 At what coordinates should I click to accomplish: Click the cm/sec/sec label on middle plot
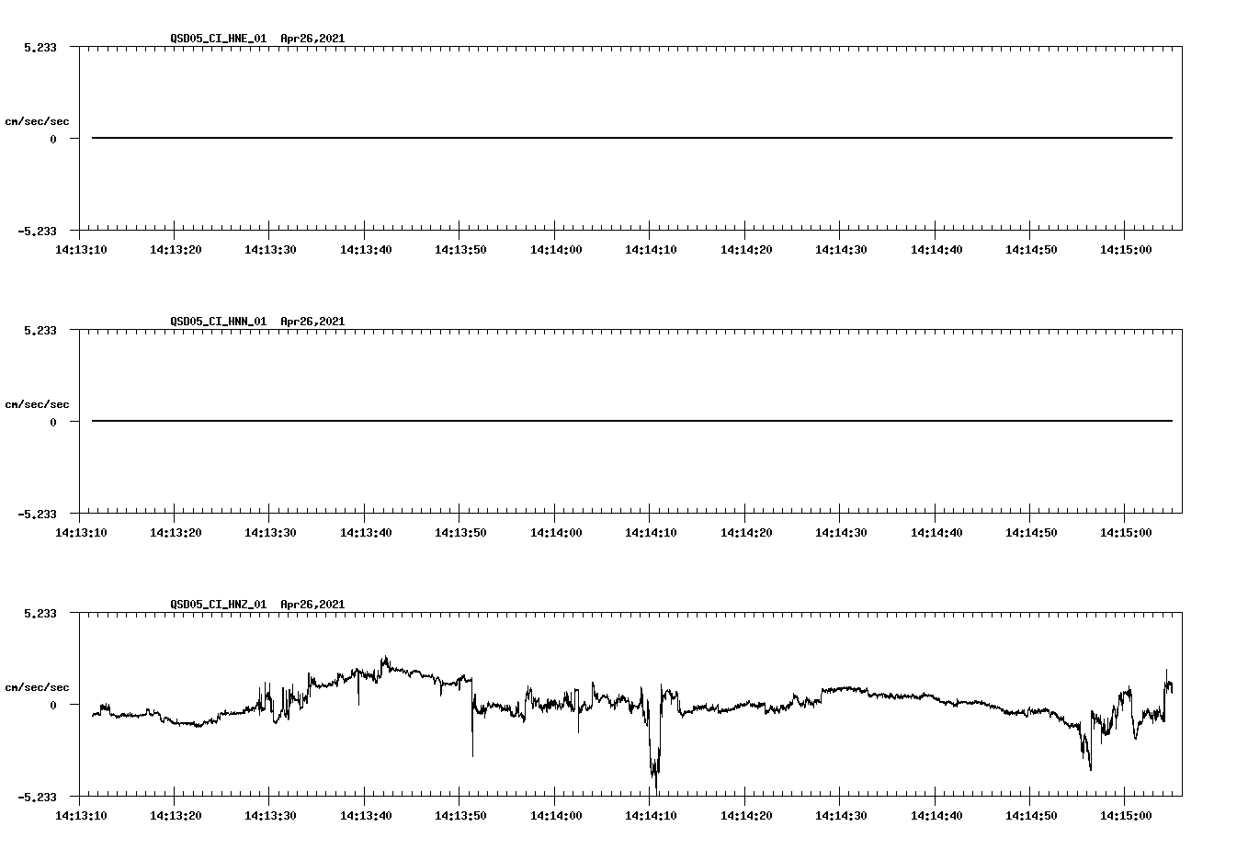click(x=39, y=402)
